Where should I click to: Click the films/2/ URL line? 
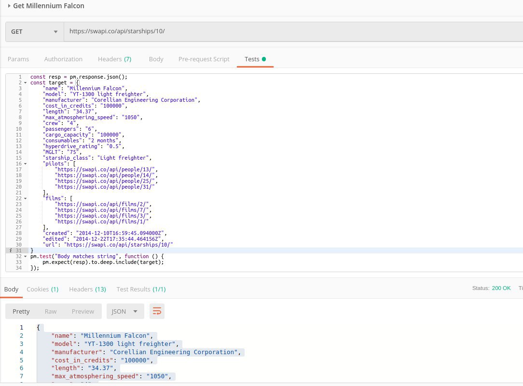103,204
